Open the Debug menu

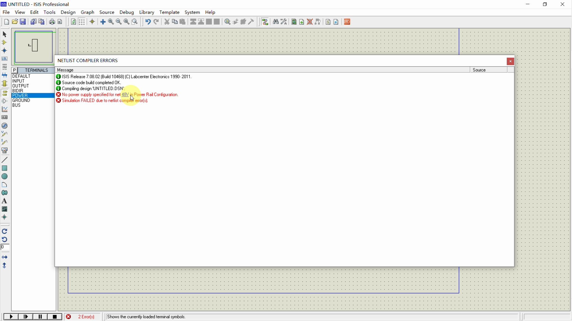click(x=127, y=12)
